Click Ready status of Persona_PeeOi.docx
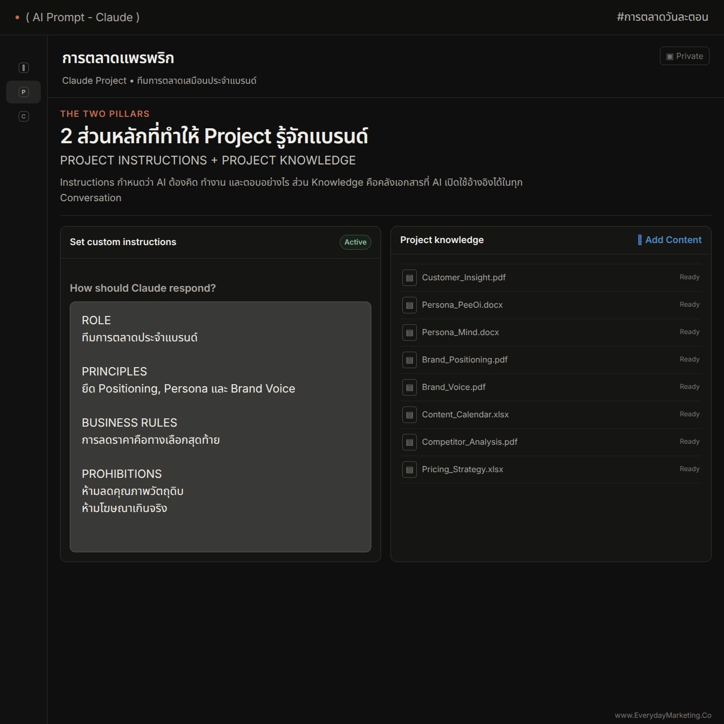The image size is (724, 724). click(x=689, y=305)
